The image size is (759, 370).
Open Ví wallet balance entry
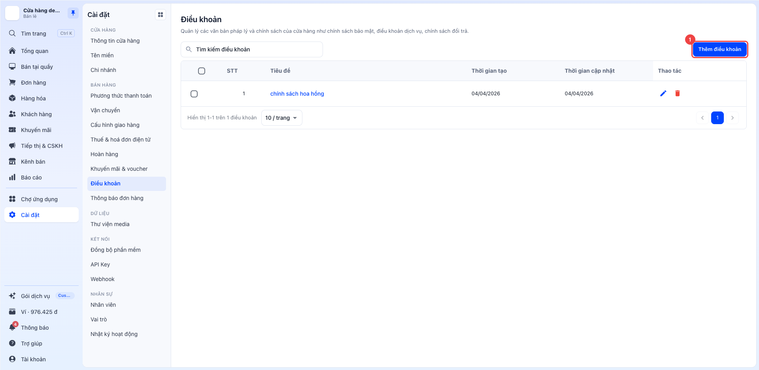[42, 311]
